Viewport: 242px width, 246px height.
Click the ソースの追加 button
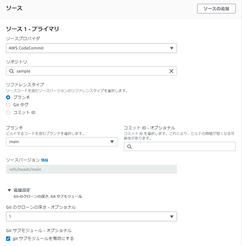pos(216,9)
